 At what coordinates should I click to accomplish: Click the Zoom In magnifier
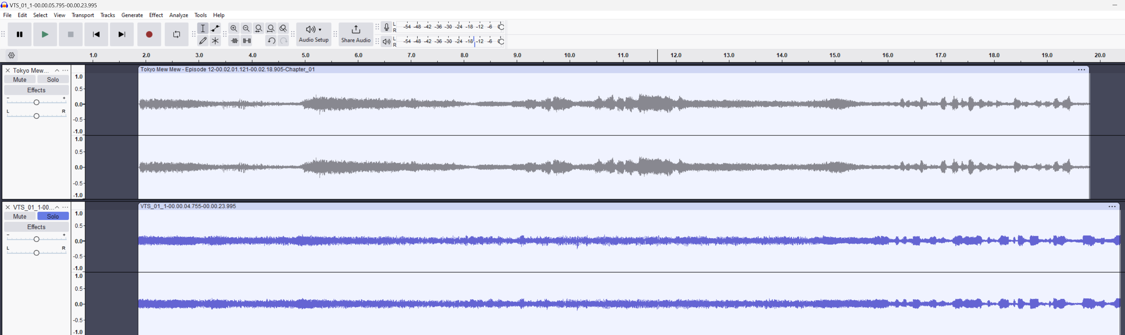point(234,29)
